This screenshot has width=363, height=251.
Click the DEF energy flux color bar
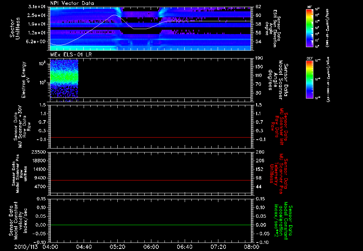(310, 79)
